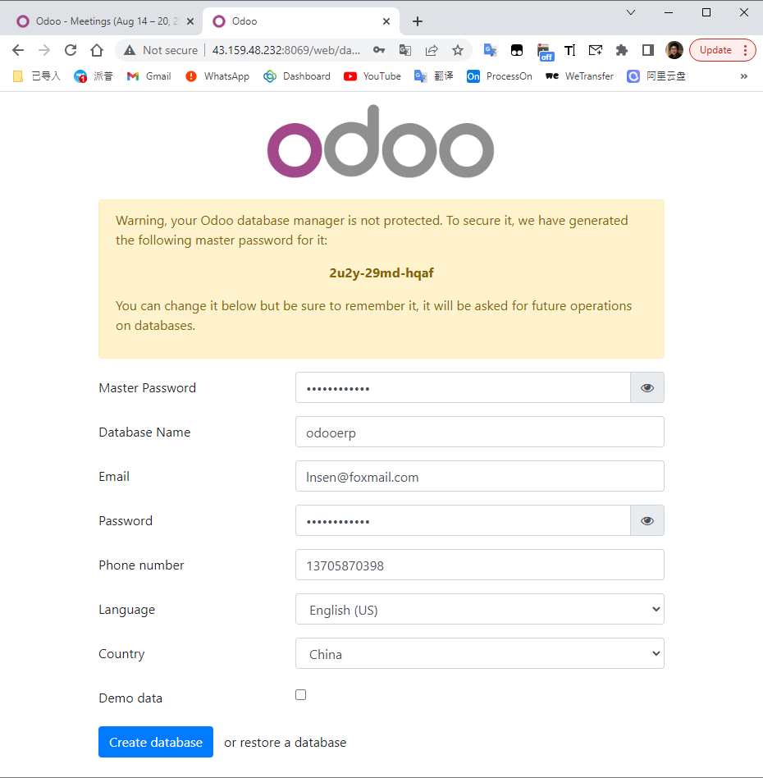The image size is (763, 778).
Task: Open the Gmail bookmark
Action: (x=149, y=76)
